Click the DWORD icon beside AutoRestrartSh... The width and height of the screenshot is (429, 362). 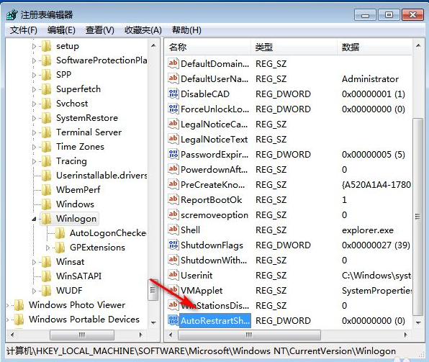[x=173, y=320]
